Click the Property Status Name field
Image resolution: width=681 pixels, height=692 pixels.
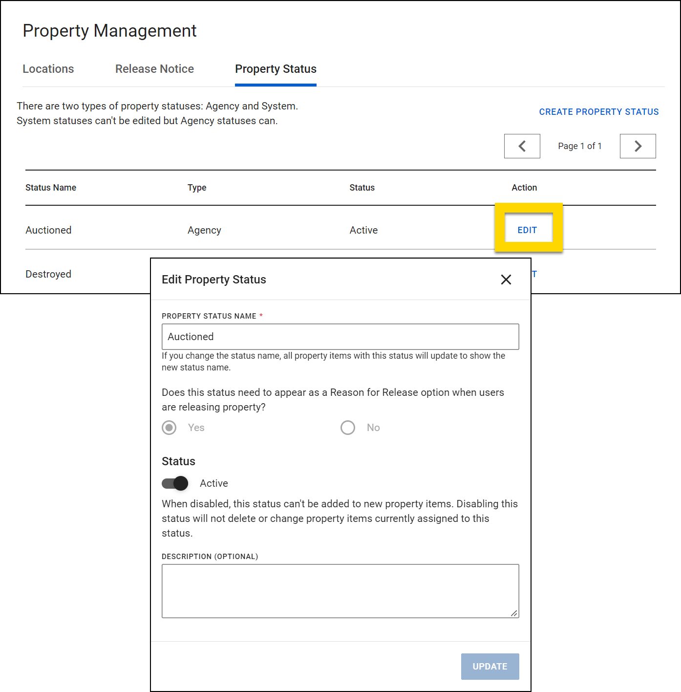click(340, 337)
